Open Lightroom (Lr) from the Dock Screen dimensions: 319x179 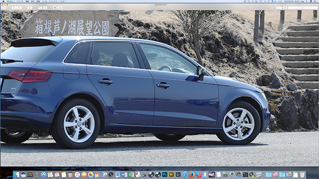coord(178,175)
